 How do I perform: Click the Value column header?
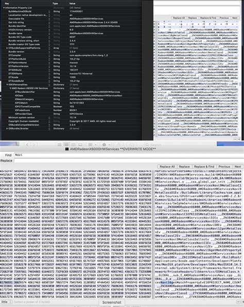tap(73, 4)
